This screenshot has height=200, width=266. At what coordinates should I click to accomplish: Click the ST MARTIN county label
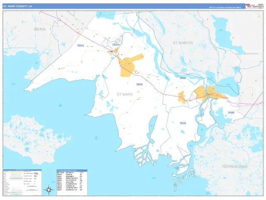tap(183, 43)
